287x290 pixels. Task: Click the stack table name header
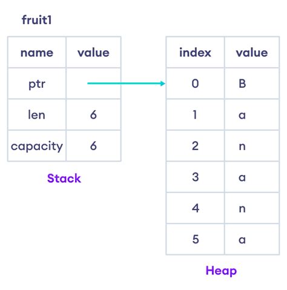coord(37,53)
